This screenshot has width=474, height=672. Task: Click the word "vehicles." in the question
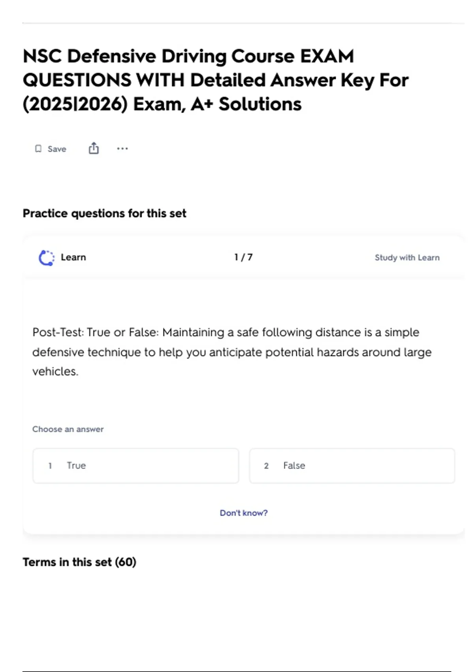point(55,372)
